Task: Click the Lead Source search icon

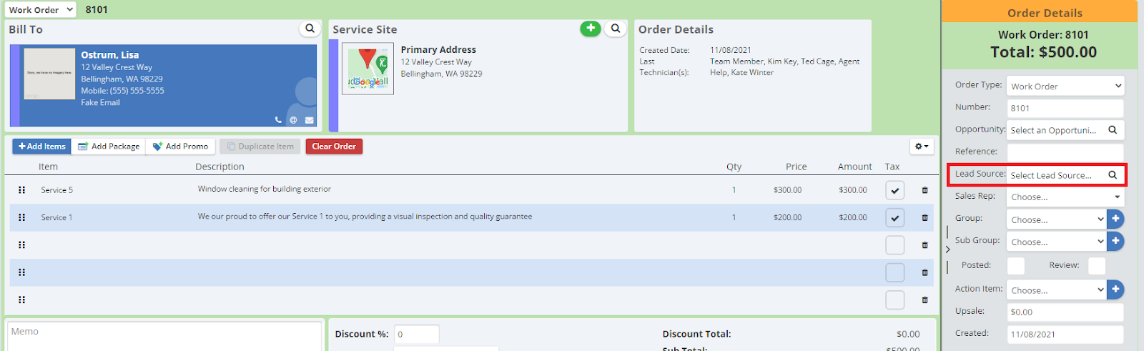Action: (x=1113, y=174)
